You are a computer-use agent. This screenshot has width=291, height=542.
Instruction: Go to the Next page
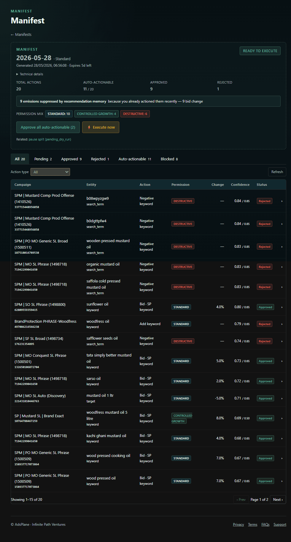[x=278, y=500]
